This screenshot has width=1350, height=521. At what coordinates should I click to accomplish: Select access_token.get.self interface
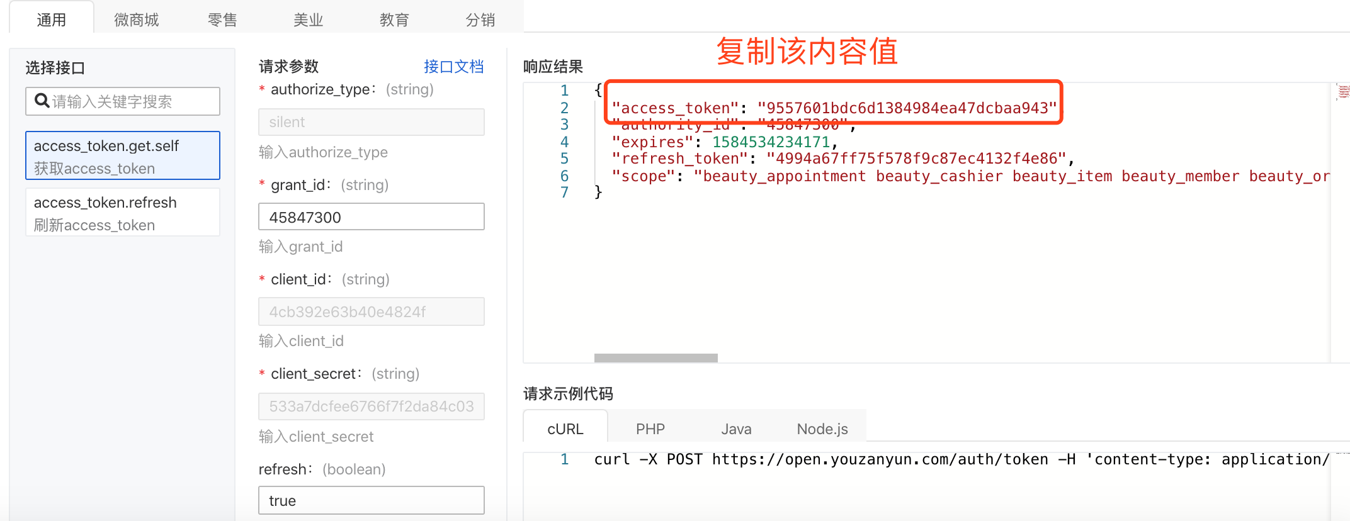click(123, 155)
